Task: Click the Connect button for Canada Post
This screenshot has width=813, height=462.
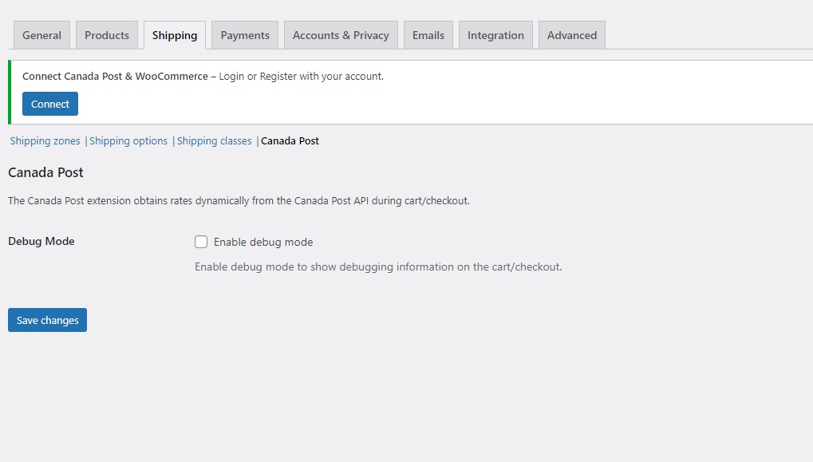Action: point(50,104)
